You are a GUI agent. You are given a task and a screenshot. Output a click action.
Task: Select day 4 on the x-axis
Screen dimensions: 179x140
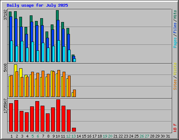pyautogui.click(x=27, y=136)
